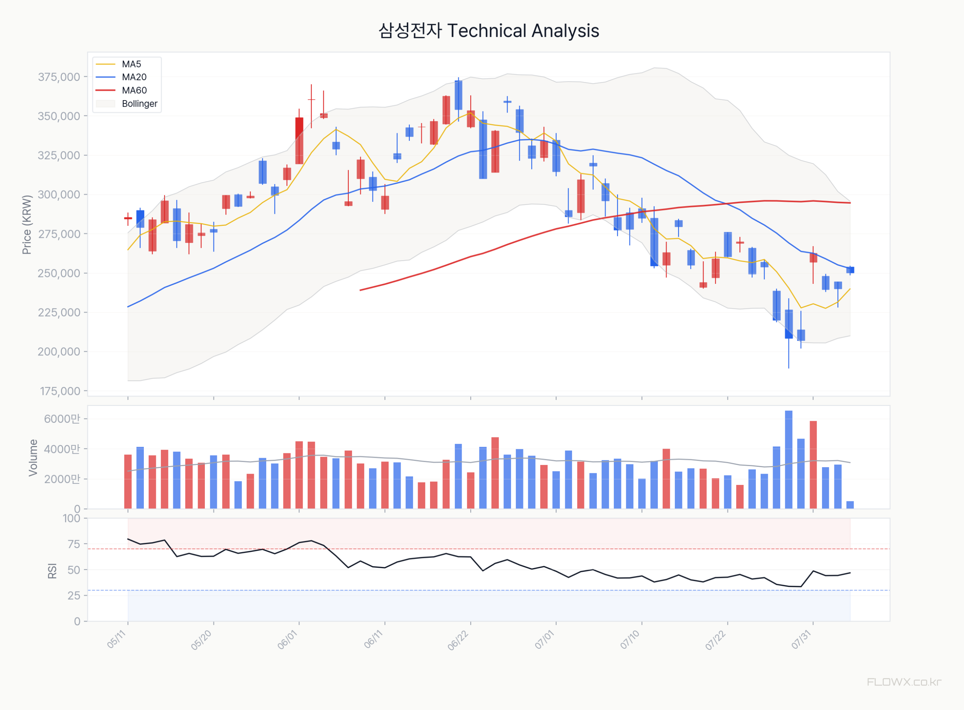Select the MA20 legend label
964x710 pixels.
[x=134, y=77]
